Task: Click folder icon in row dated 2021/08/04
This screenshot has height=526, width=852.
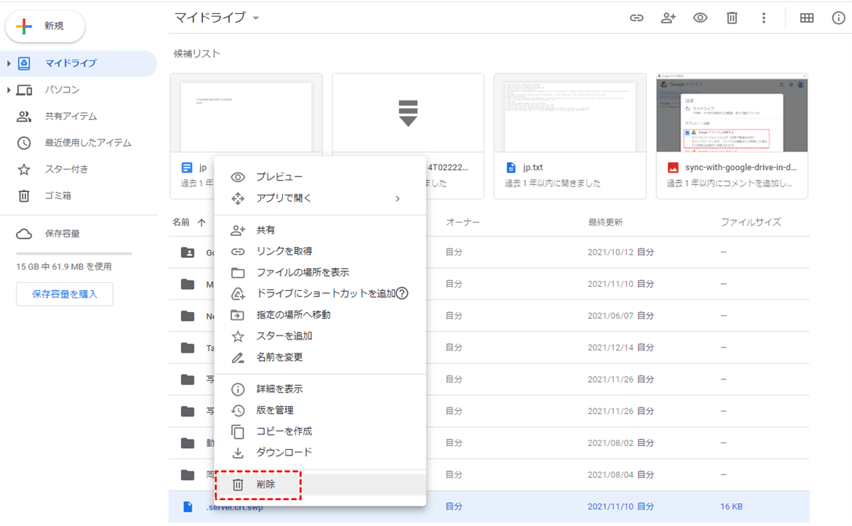Action: (x=187, y=474)
